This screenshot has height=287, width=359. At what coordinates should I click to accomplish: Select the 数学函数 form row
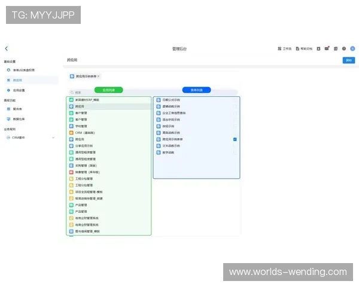click(196, 152)
